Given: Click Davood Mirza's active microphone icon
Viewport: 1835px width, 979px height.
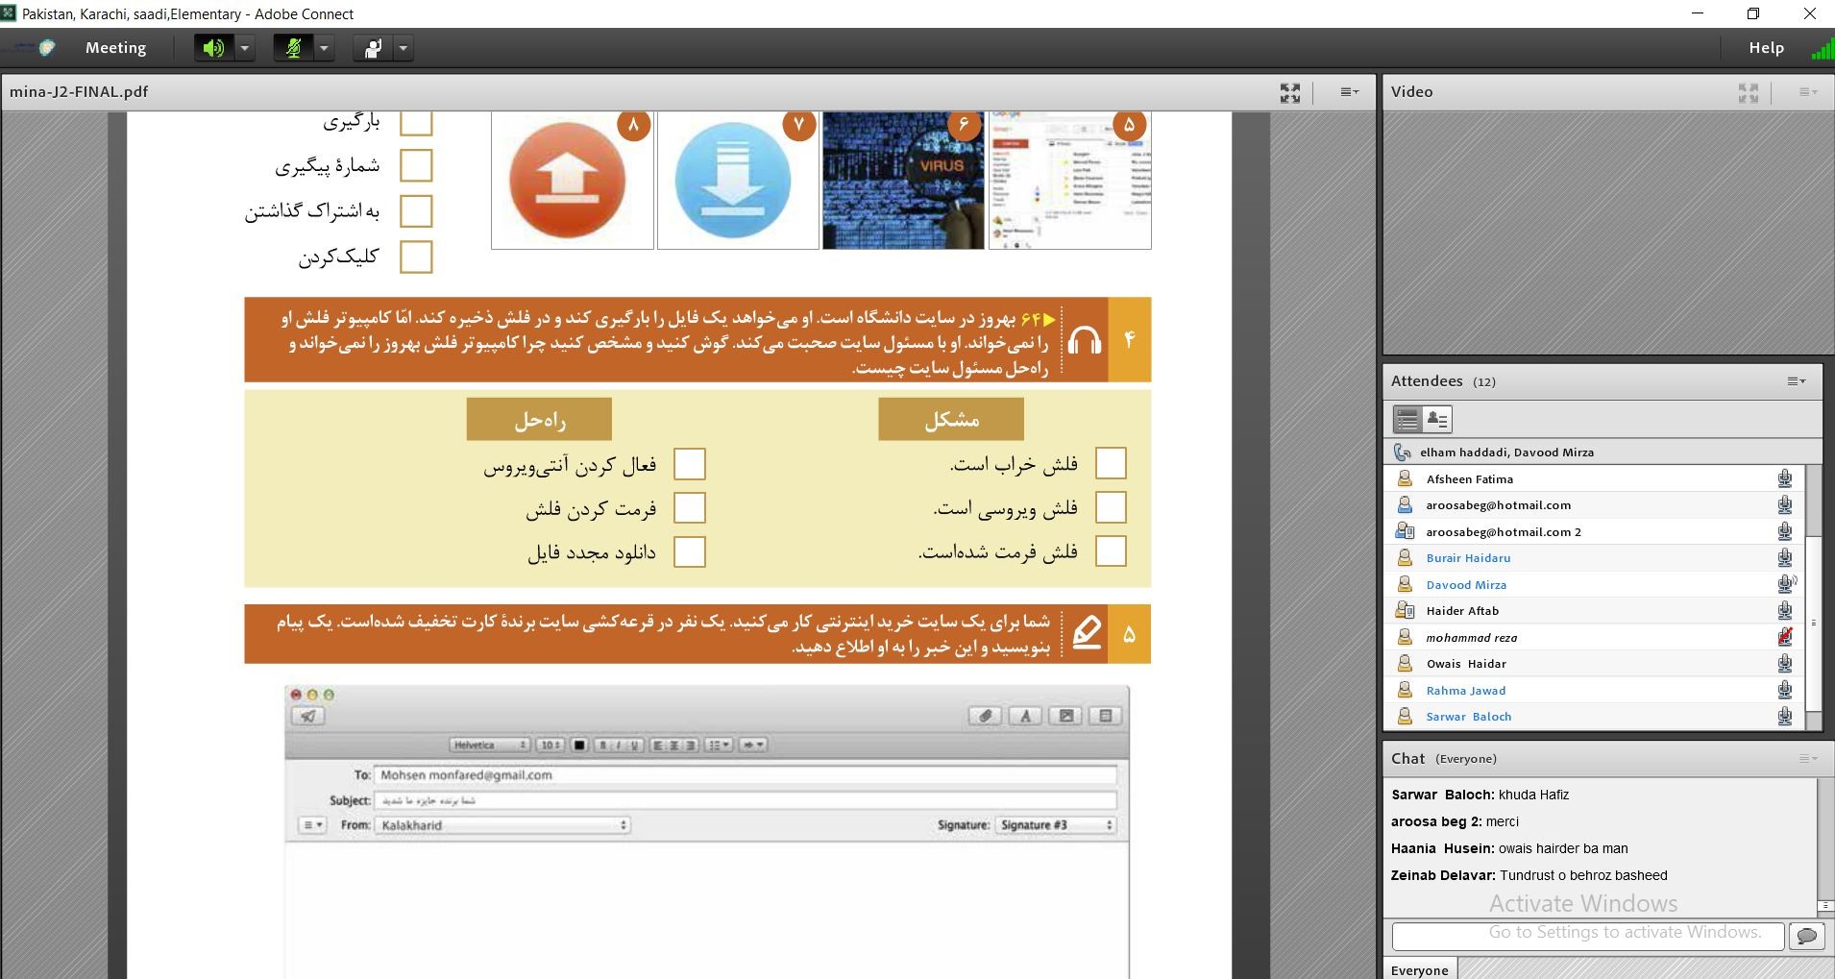Looking at the screenshot, I should (x=1785, y=584).
